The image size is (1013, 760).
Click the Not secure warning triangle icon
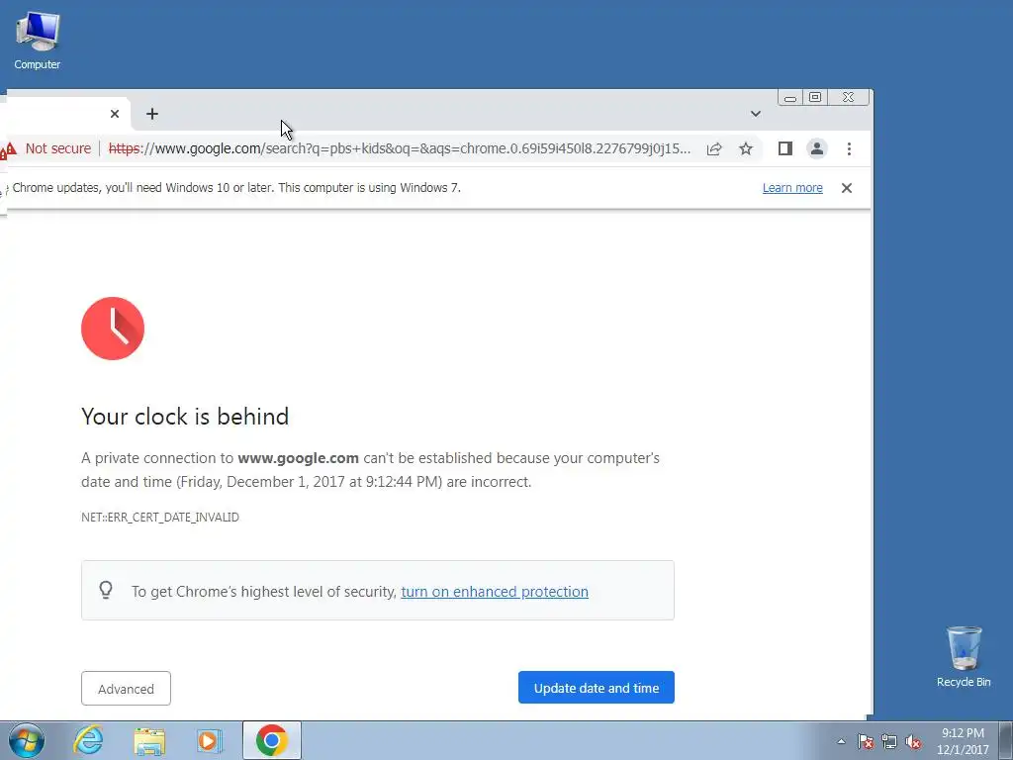click(9, 150)
